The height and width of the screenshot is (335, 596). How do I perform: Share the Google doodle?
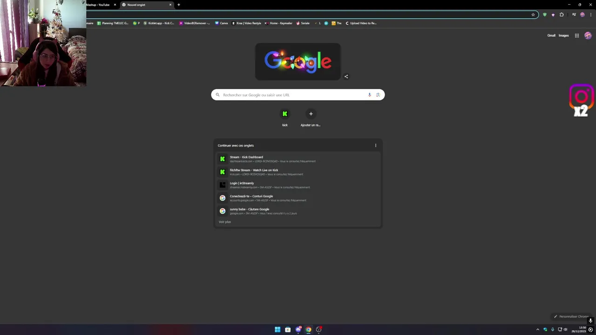click(346, 76)
